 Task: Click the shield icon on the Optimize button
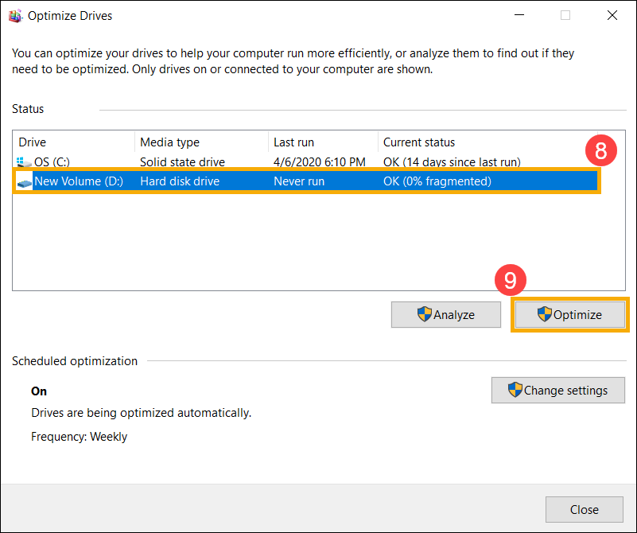click(545, 314)
